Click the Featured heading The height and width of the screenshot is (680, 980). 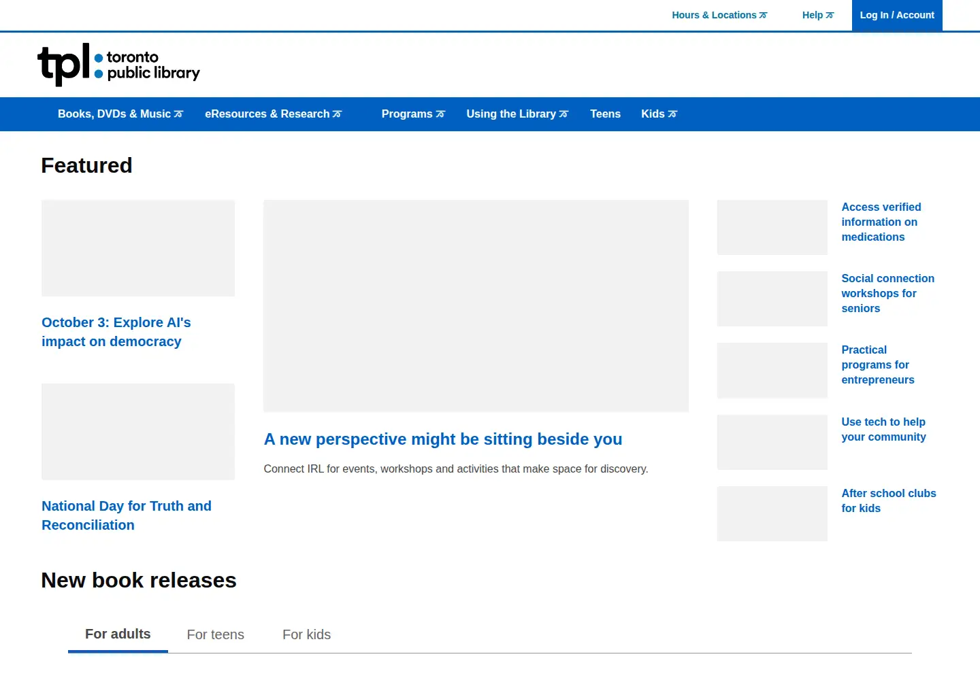click(x=86, y=165)
